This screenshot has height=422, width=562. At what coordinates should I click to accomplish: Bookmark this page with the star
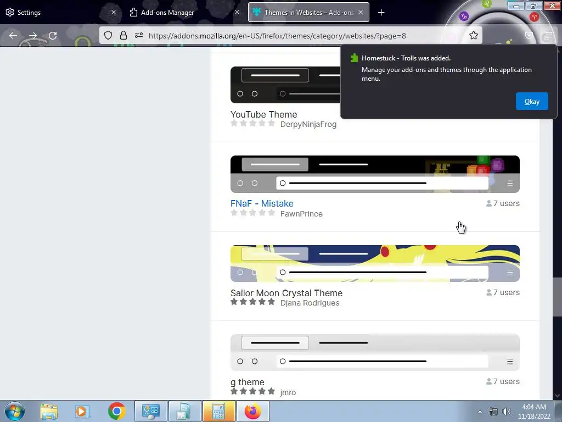pos(474,35)
